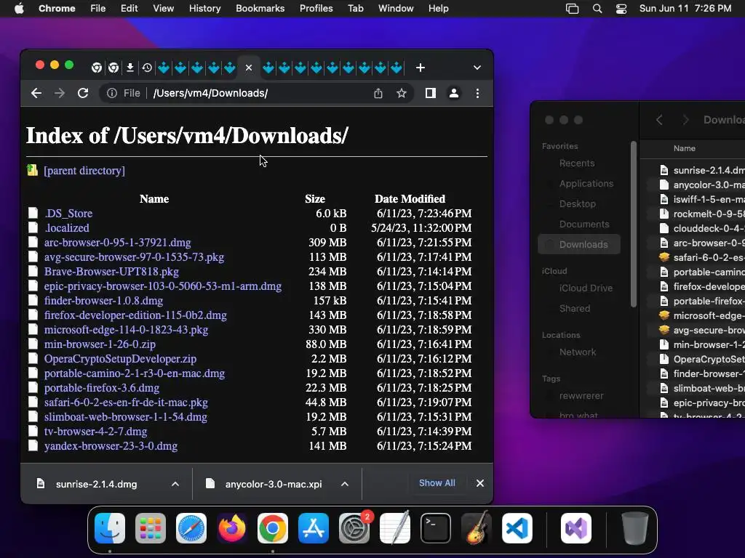The height and width of the screenshot is (558, 745).
Task: Expand options for anycolor-3.0-mac.xpi download
Action: click(344, 484)
